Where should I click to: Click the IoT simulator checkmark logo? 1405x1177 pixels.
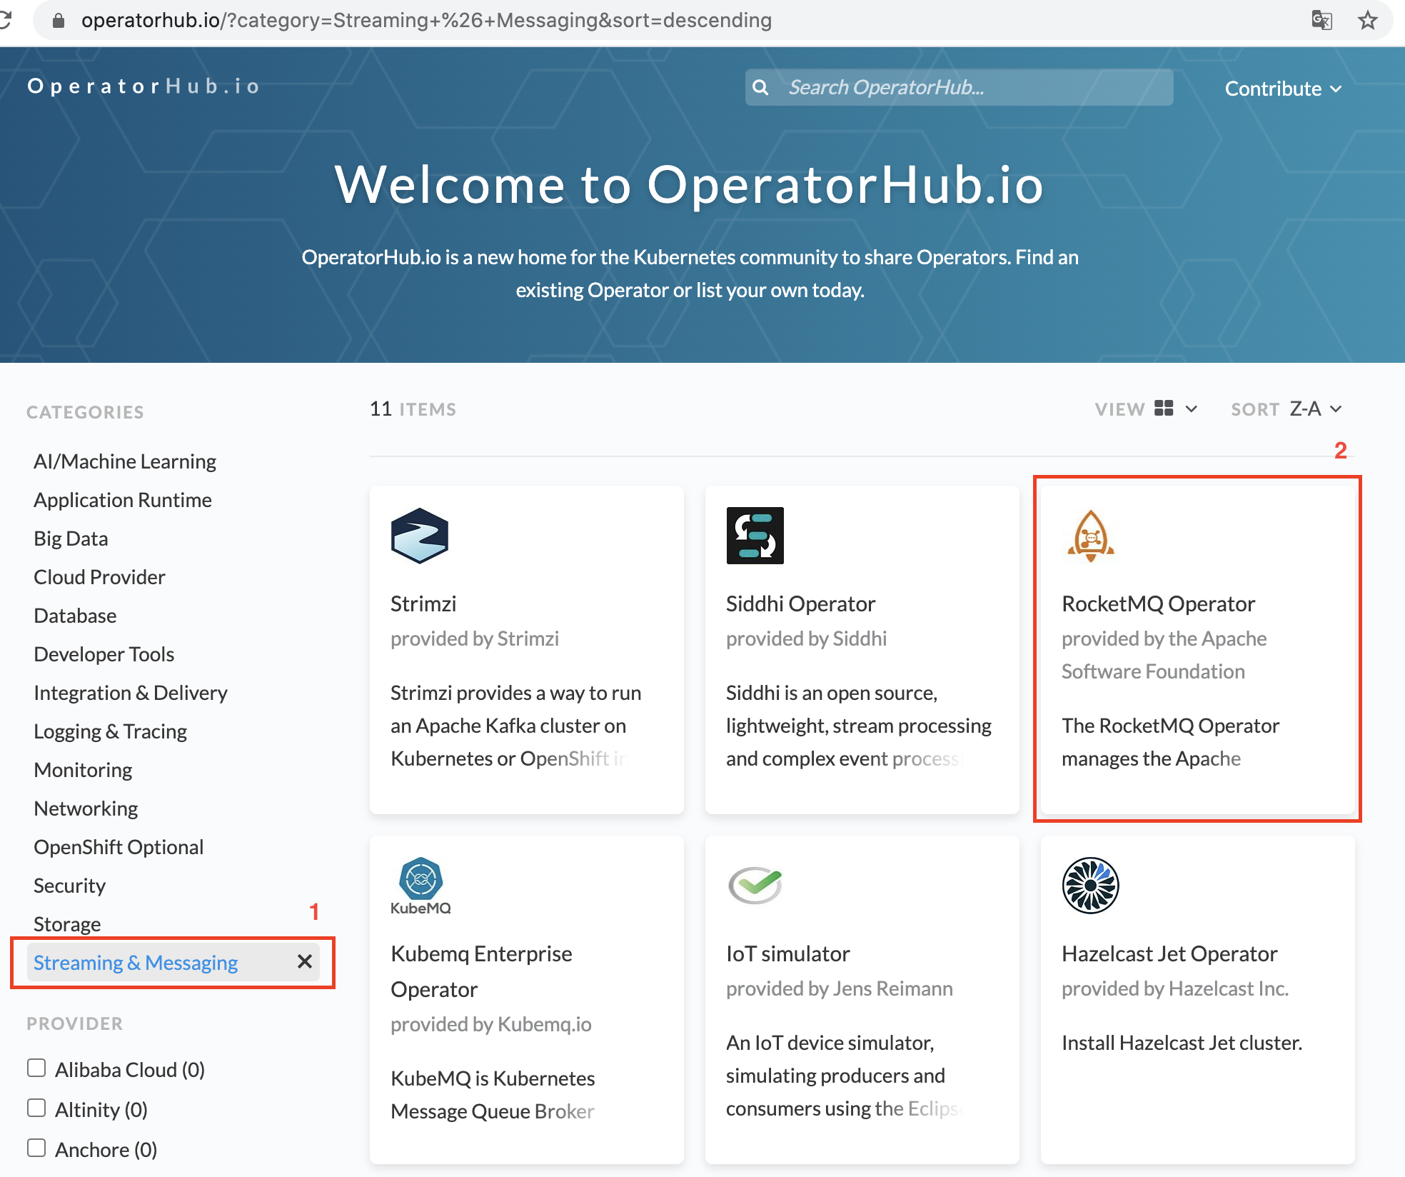click(755, 885)
